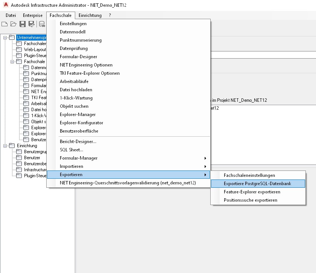Click the folder icon beside Datei ho node

coord(26,110)
